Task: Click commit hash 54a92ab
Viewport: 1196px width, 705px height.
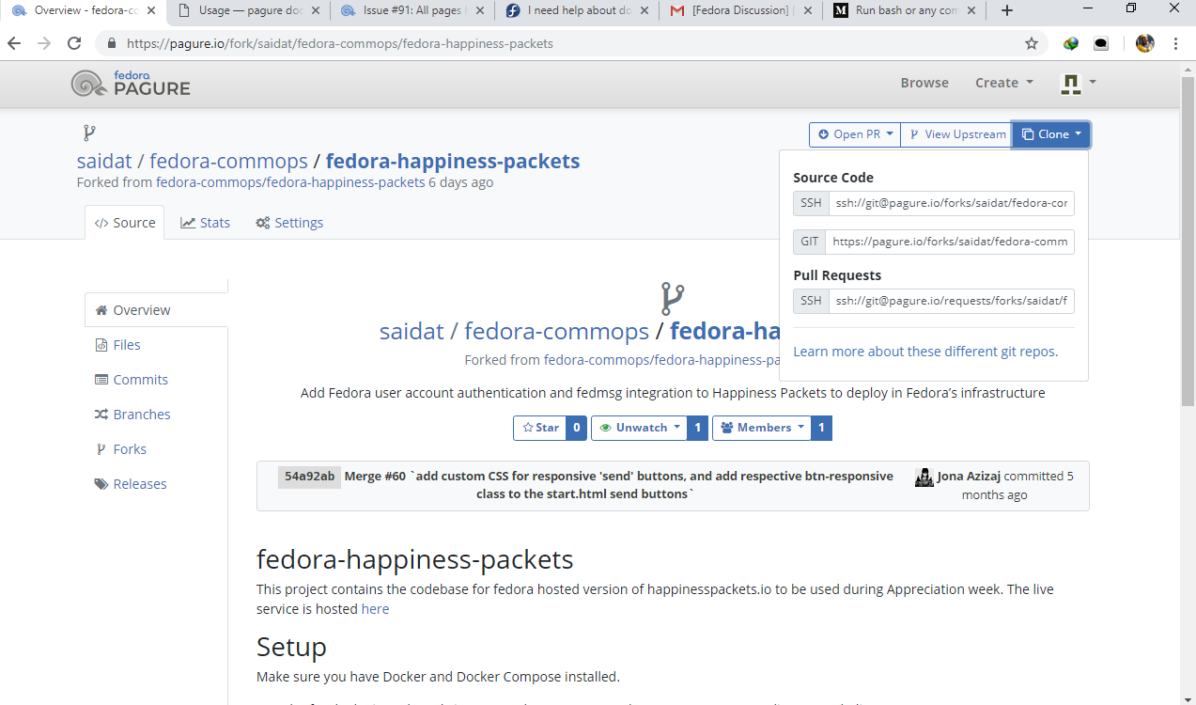Action: 310,477
